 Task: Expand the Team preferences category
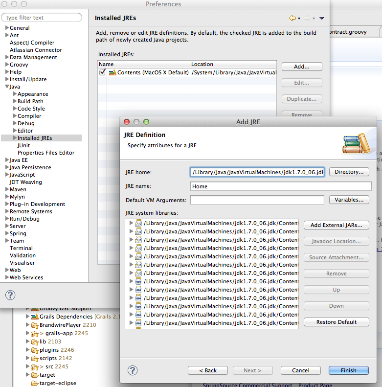pos(7,240)
